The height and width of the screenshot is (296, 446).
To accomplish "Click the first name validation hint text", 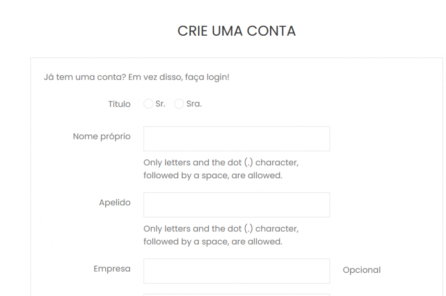I will (221, 169).
